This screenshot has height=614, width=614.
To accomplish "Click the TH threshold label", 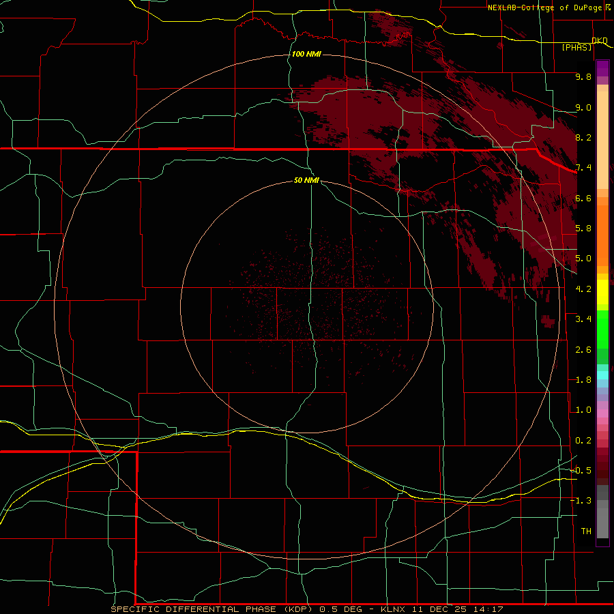I will click(x=586, y=531).
